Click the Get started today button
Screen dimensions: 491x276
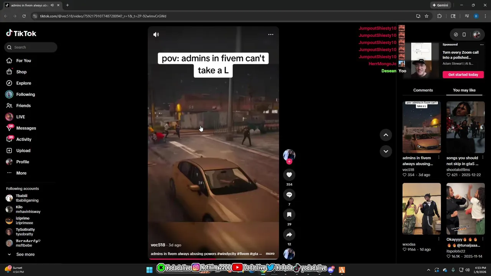[x=463, y=74]
